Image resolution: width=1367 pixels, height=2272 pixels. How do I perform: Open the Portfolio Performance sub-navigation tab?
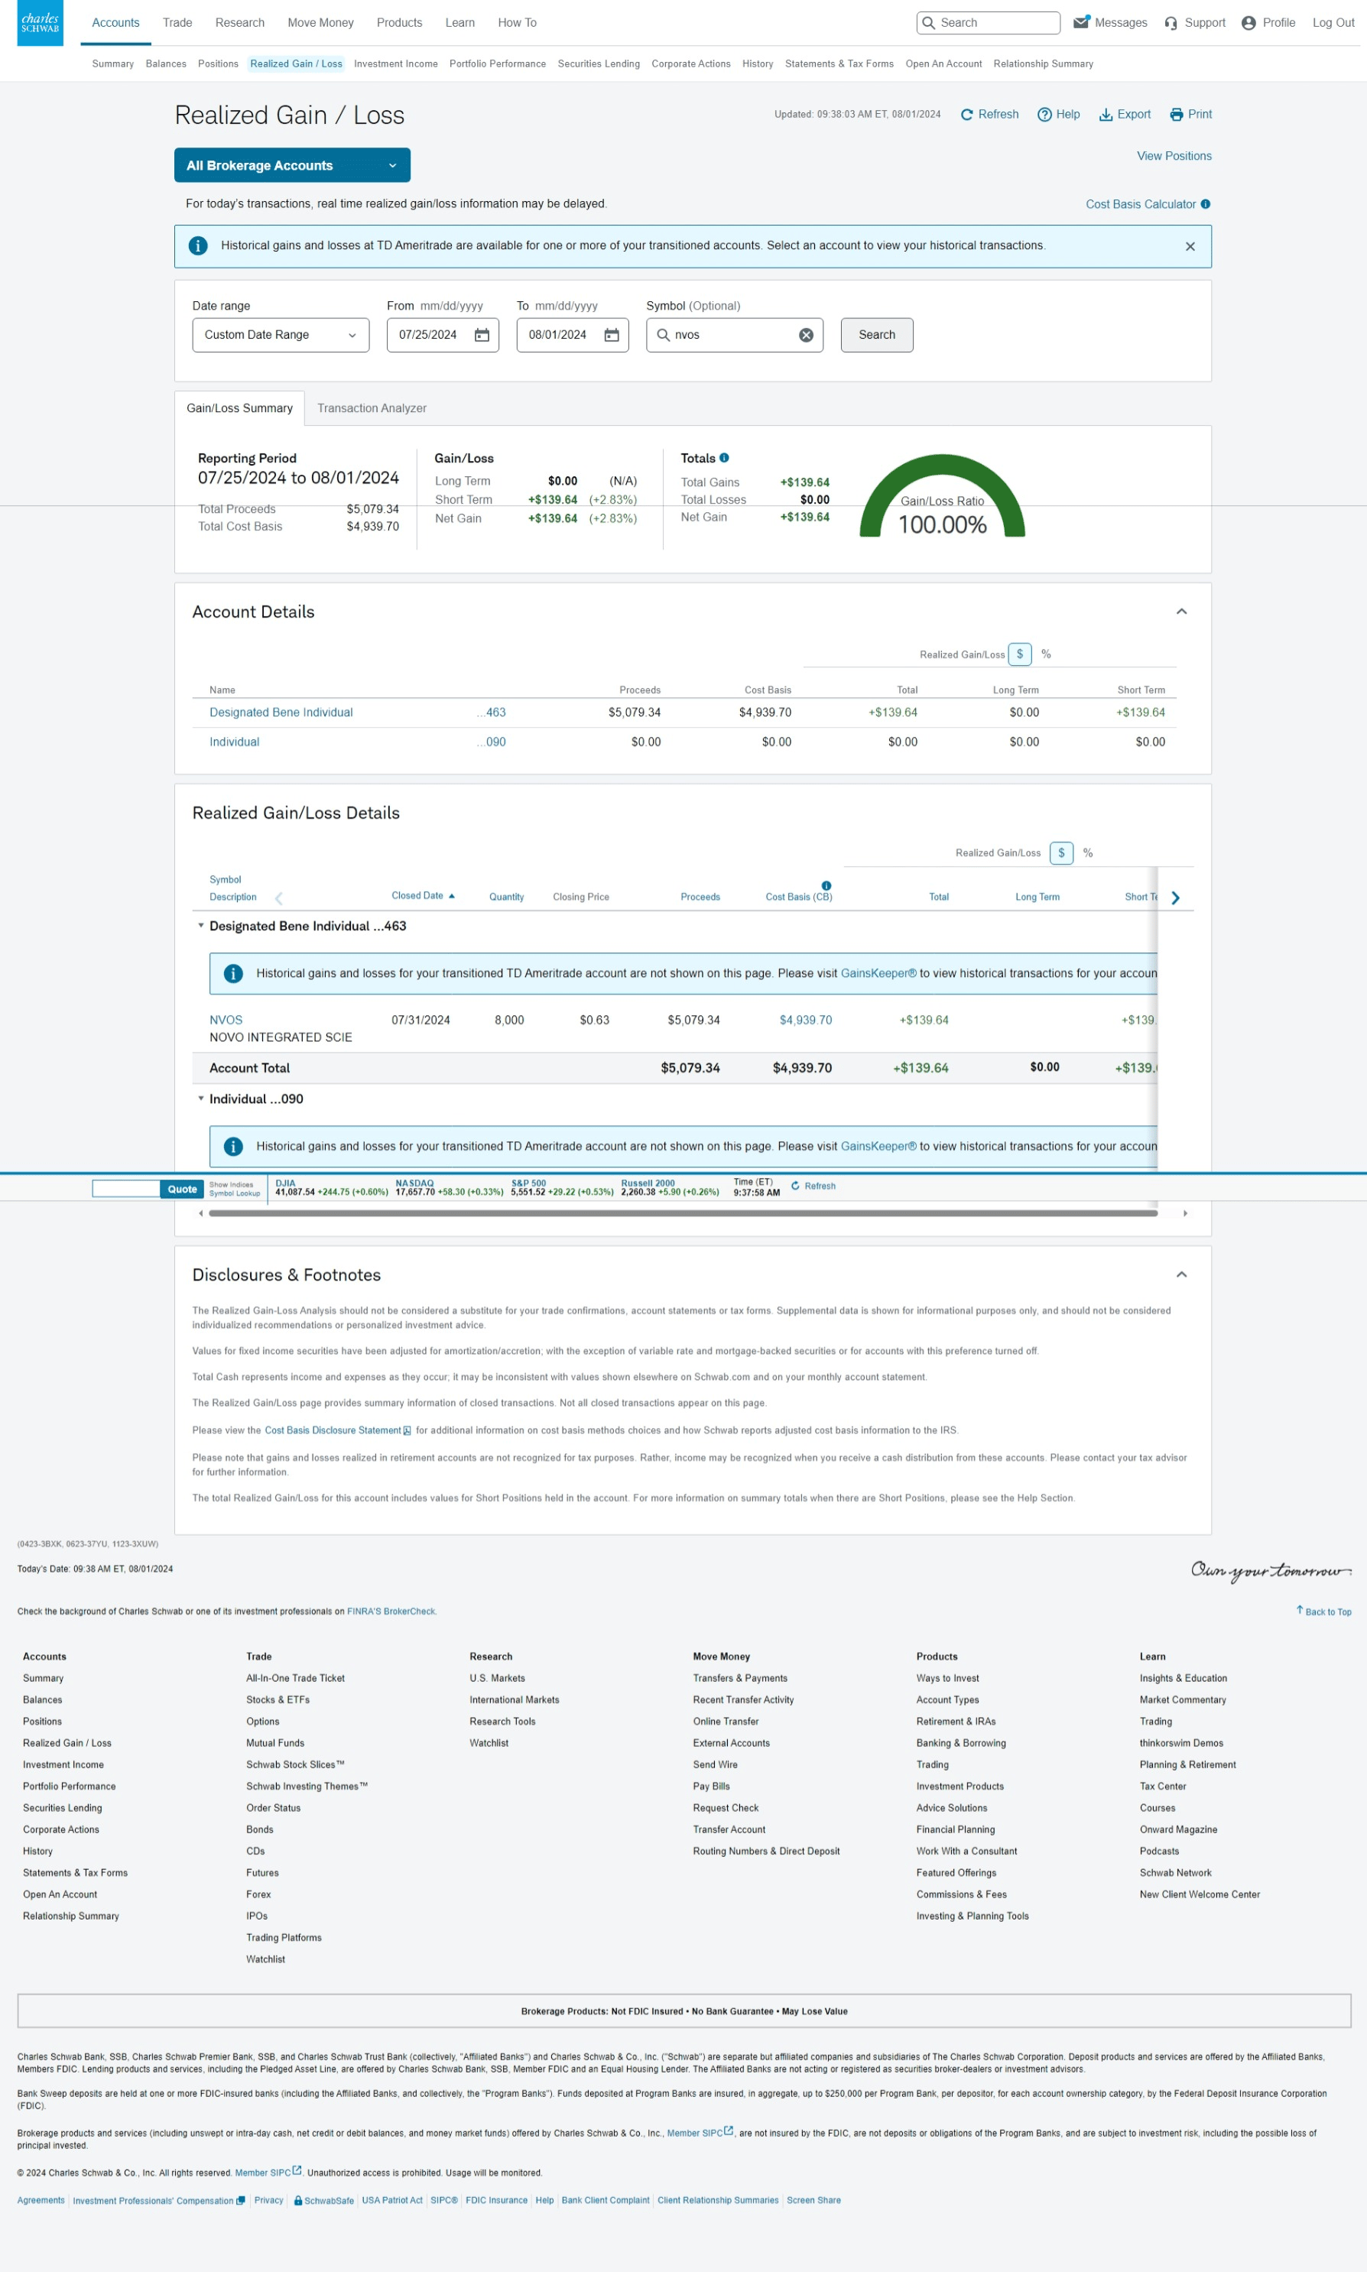[x=498, y=64]
